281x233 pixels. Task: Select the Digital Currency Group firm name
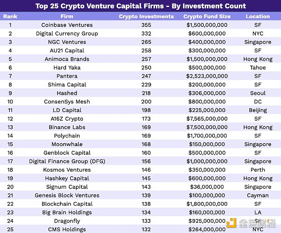[x=67, y=34]
